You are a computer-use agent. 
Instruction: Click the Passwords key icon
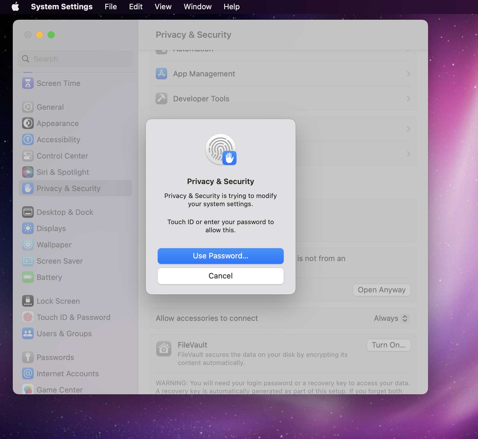[28, 357]
